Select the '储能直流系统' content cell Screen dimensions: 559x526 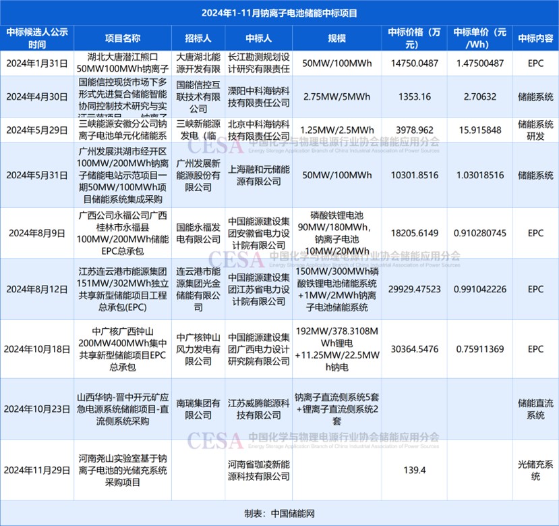[535, 409]
